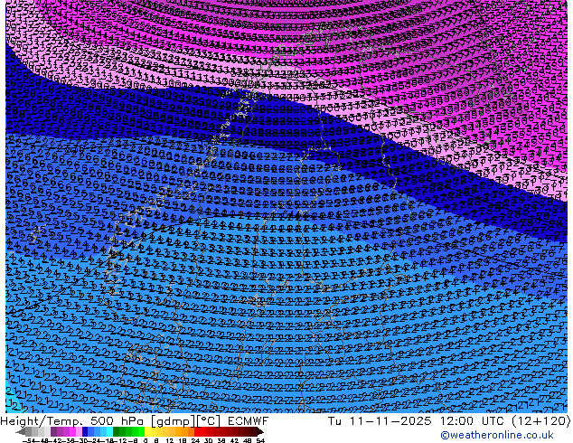Screen dimensions: 573x443
Task: Click the '(12+120)' forecast offset text
Action: pos(540,421)
